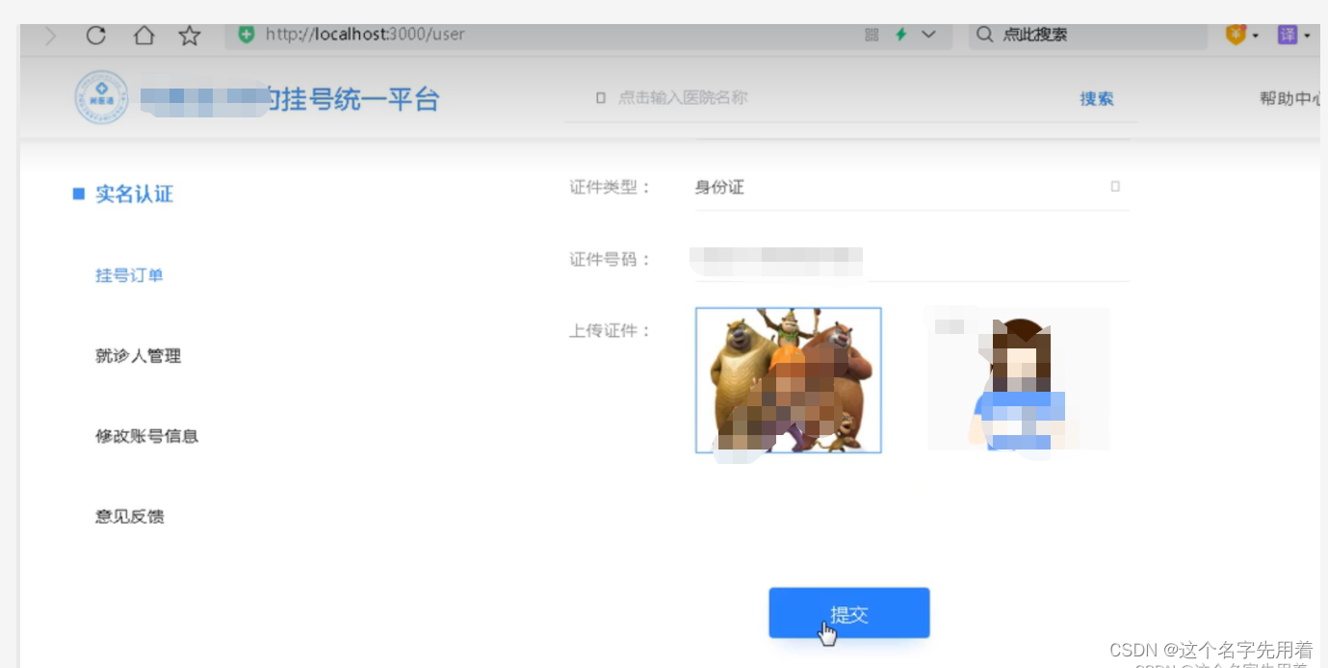This screenshot has width=1328, height=668.
Task: Click the sample ID photo thumbnail
Action: click(1018, 379)
